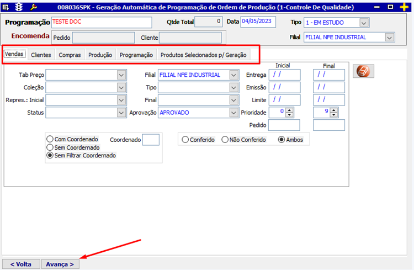This screenshot has width=414, height=270.
Task: Click the Pedido Final field below Prioridade
Action: (329, 125)
